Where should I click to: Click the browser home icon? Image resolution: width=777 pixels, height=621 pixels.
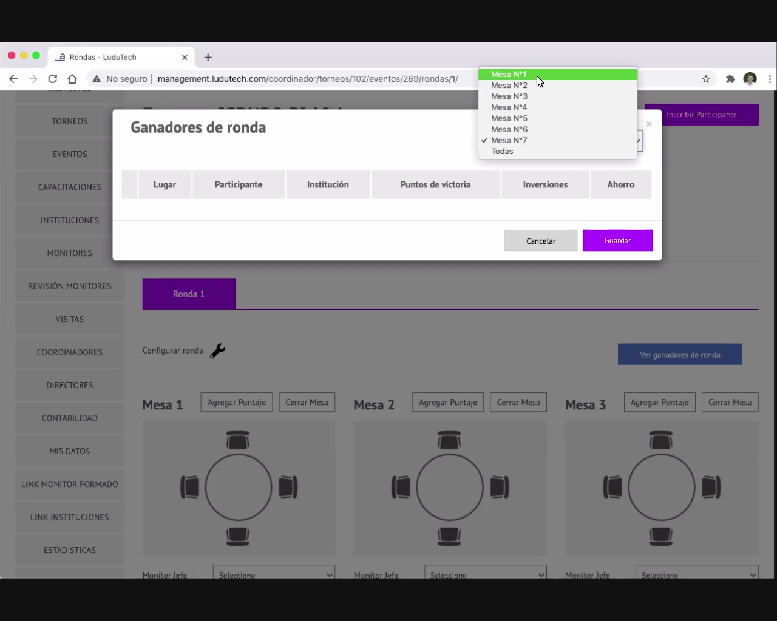[72, 79]
